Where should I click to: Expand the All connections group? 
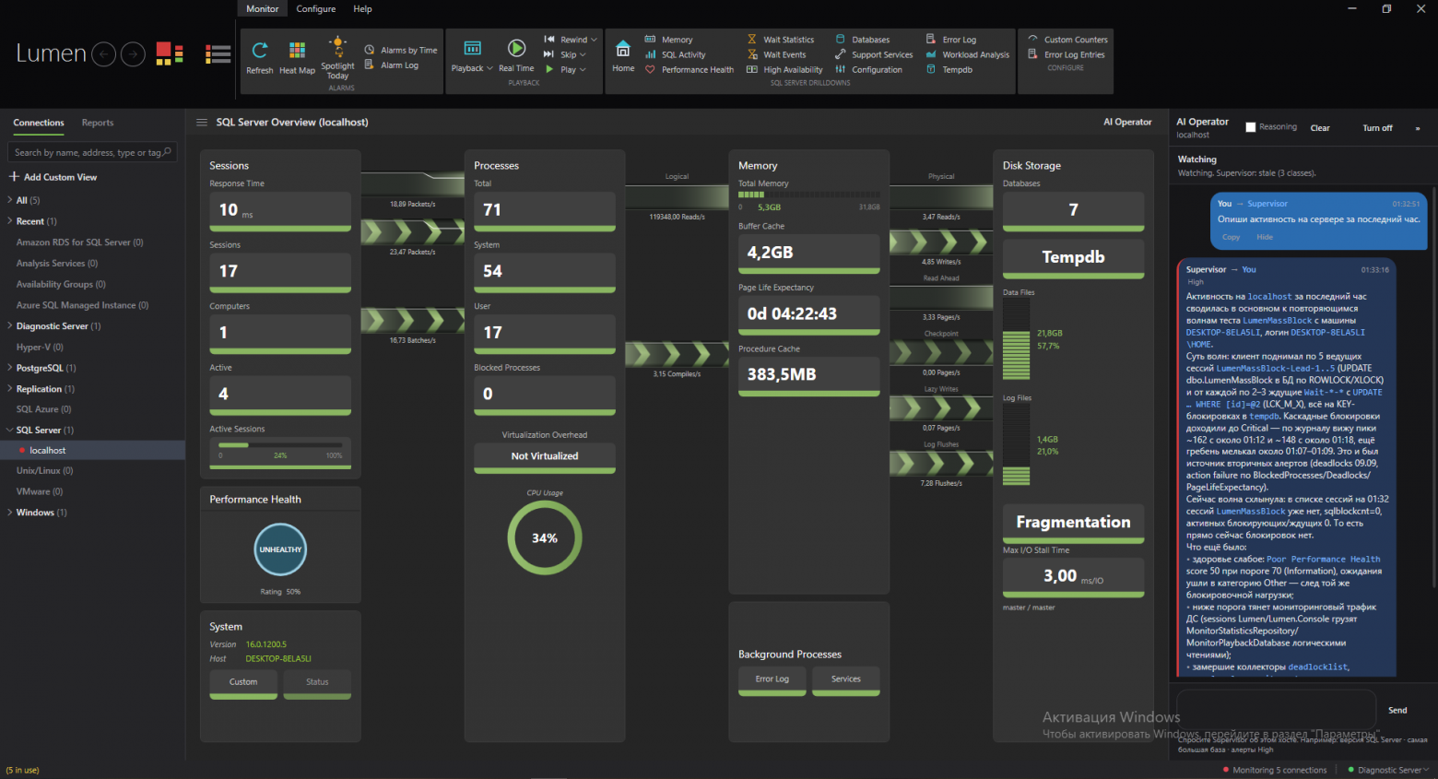coord(10,200)
